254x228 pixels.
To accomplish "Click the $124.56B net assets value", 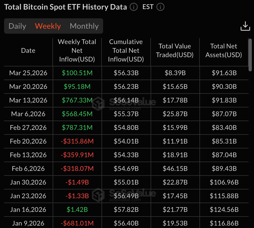I will click(224, 210).
